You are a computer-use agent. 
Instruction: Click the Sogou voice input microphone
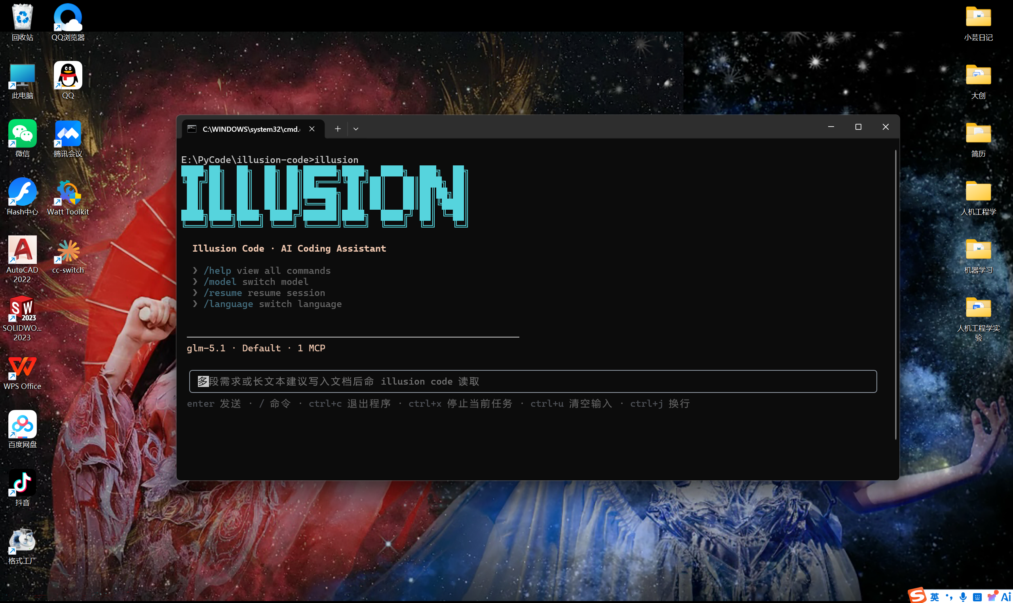click(x=963, y=597)
